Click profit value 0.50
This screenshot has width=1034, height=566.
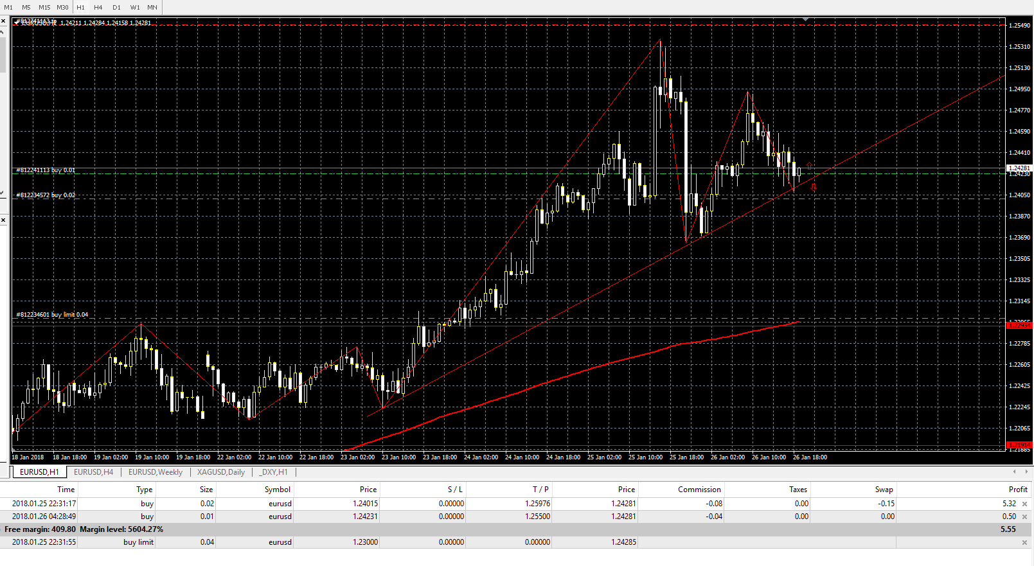(1009, 517)
